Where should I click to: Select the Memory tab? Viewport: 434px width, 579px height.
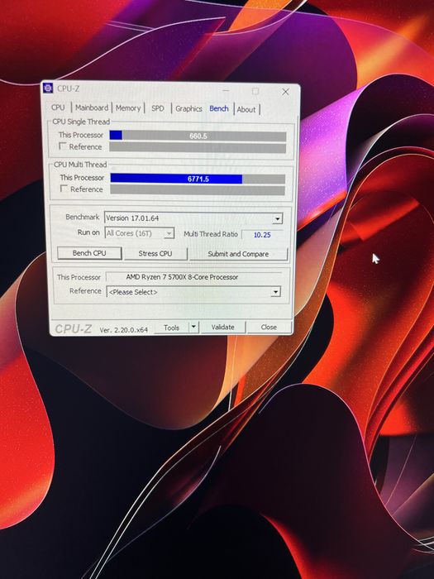[x=128, y=108]
